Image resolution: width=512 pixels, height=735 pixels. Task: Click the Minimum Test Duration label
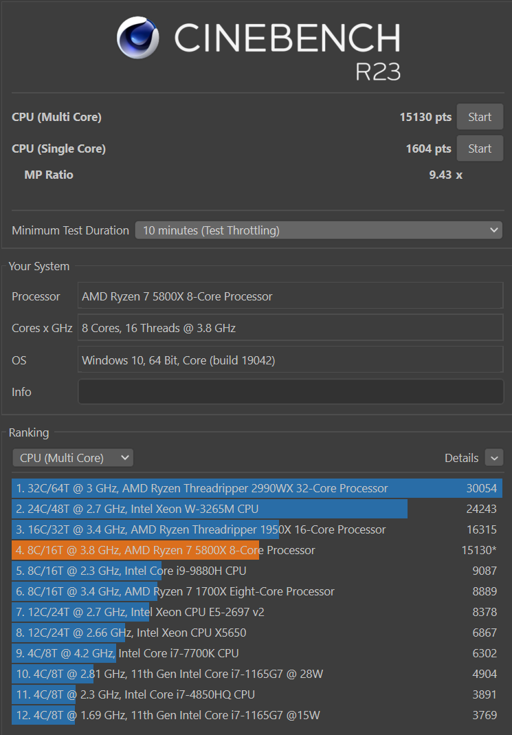click(x=70, y=230)
